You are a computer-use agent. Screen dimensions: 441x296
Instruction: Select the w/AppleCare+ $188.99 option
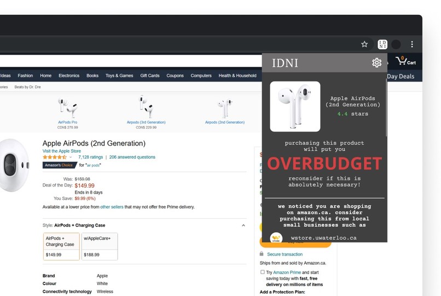(x=100, y=246)
